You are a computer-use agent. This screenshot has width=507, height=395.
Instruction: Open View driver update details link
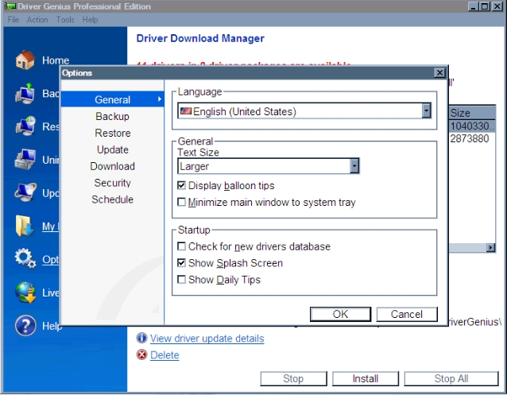pyautogui.click(x=207, y=339)
